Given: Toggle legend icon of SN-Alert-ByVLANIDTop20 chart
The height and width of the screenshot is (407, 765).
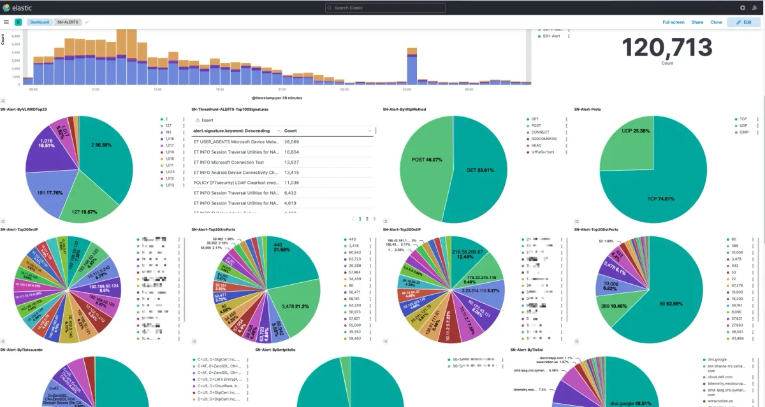Looking at the screenshot, I should [3, 220].
